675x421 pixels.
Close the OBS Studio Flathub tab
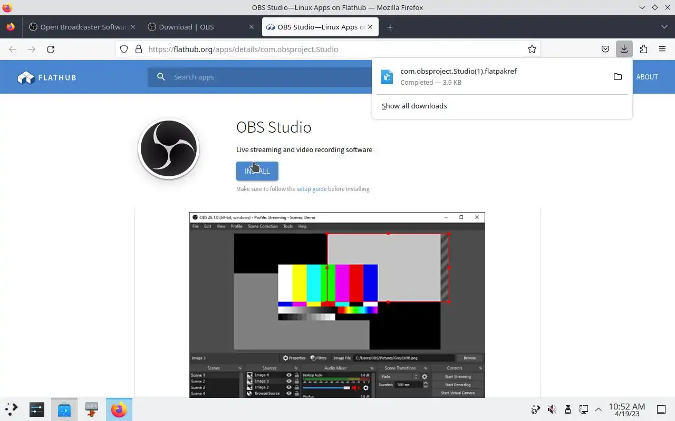[x=370, y=27]
